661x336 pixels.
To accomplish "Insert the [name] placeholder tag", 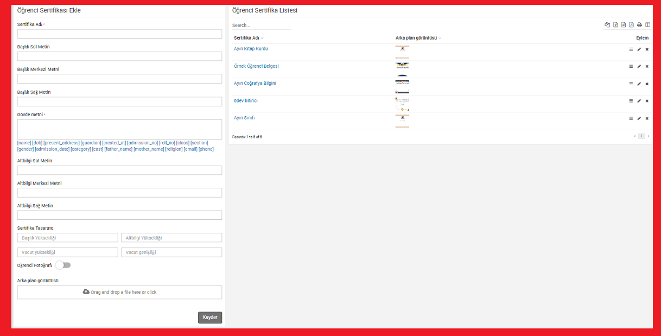I will pyautogui.click(x=24, y=143).
